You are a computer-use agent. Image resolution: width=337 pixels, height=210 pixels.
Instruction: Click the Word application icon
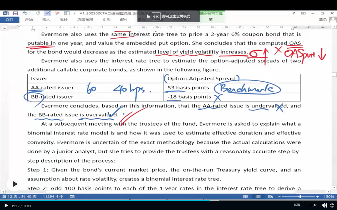pos(6,13)
